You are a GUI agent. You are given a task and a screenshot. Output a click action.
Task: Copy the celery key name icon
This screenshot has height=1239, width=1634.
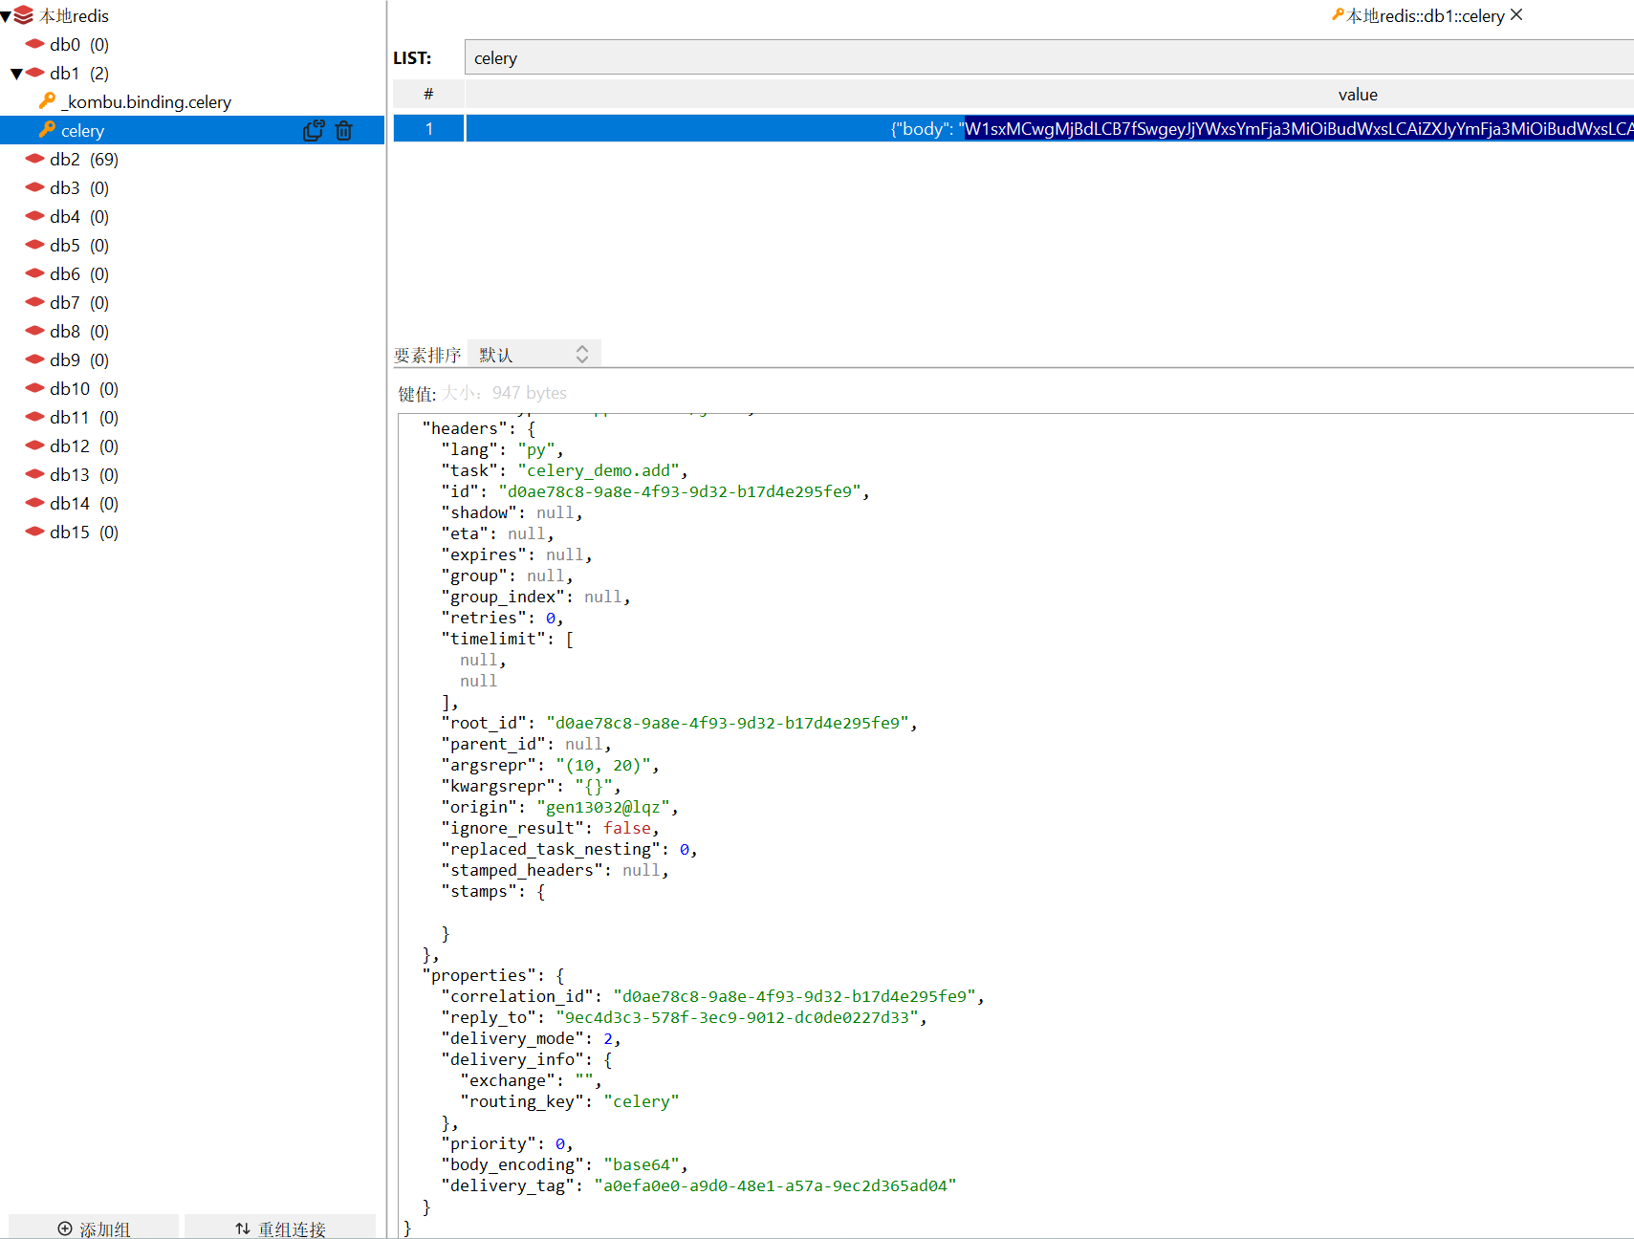coord(314,130)
